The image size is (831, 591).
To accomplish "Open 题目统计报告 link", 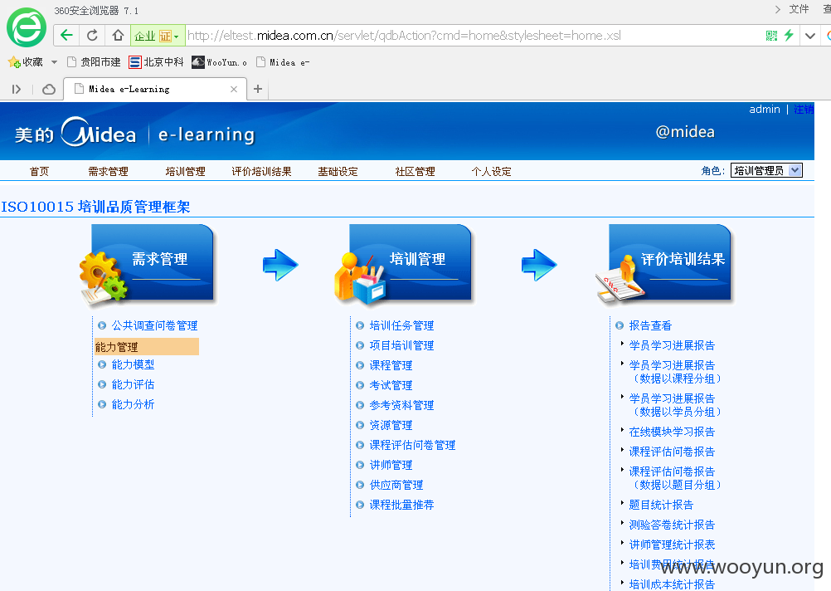I will [x=661, y=505].
